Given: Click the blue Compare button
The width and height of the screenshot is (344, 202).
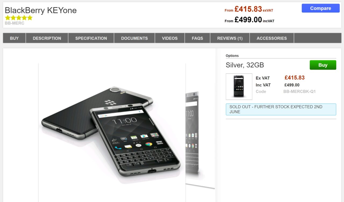Looking at the screenshot, I should (321, 8).
